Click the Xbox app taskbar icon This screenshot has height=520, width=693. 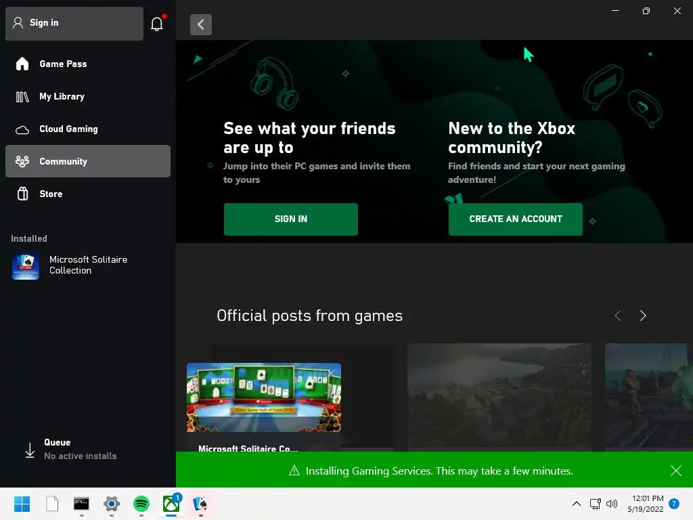pyautogui.click(x=171, y=504)
